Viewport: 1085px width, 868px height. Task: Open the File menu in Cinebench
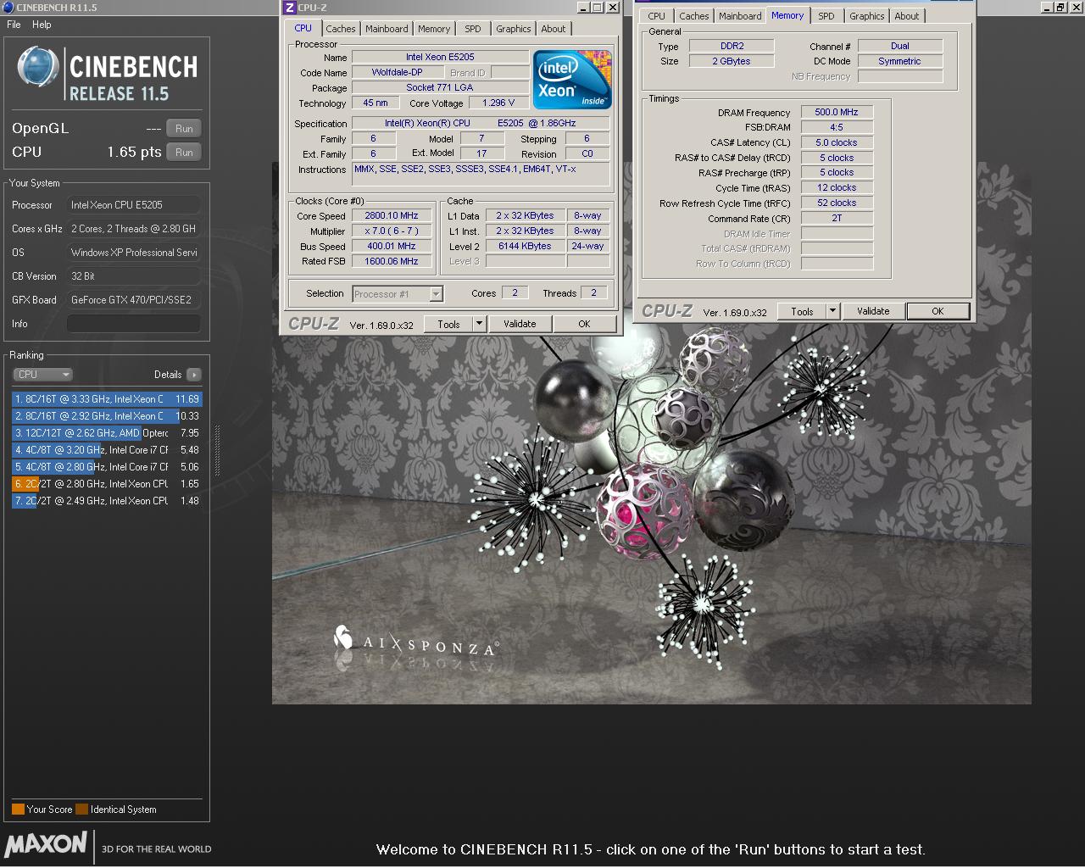click(x=14, y=25)
